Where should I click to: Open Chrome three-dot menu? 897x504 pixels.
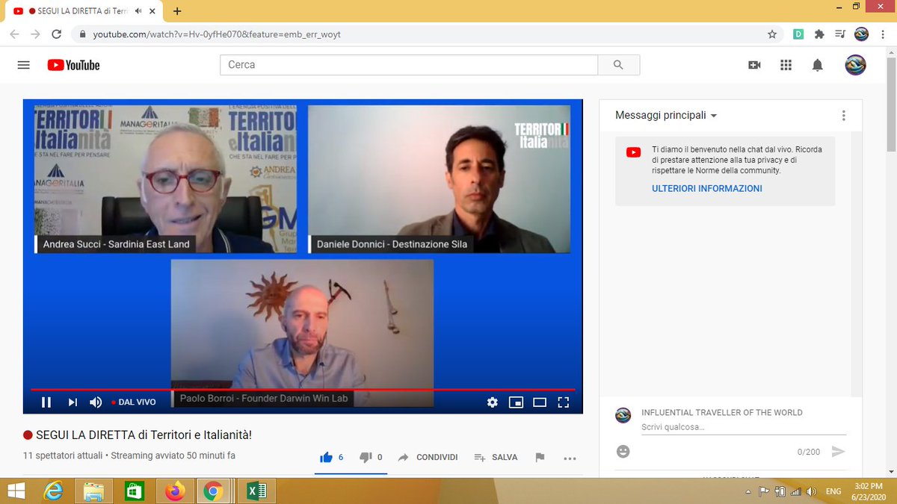tap(884, 34)
